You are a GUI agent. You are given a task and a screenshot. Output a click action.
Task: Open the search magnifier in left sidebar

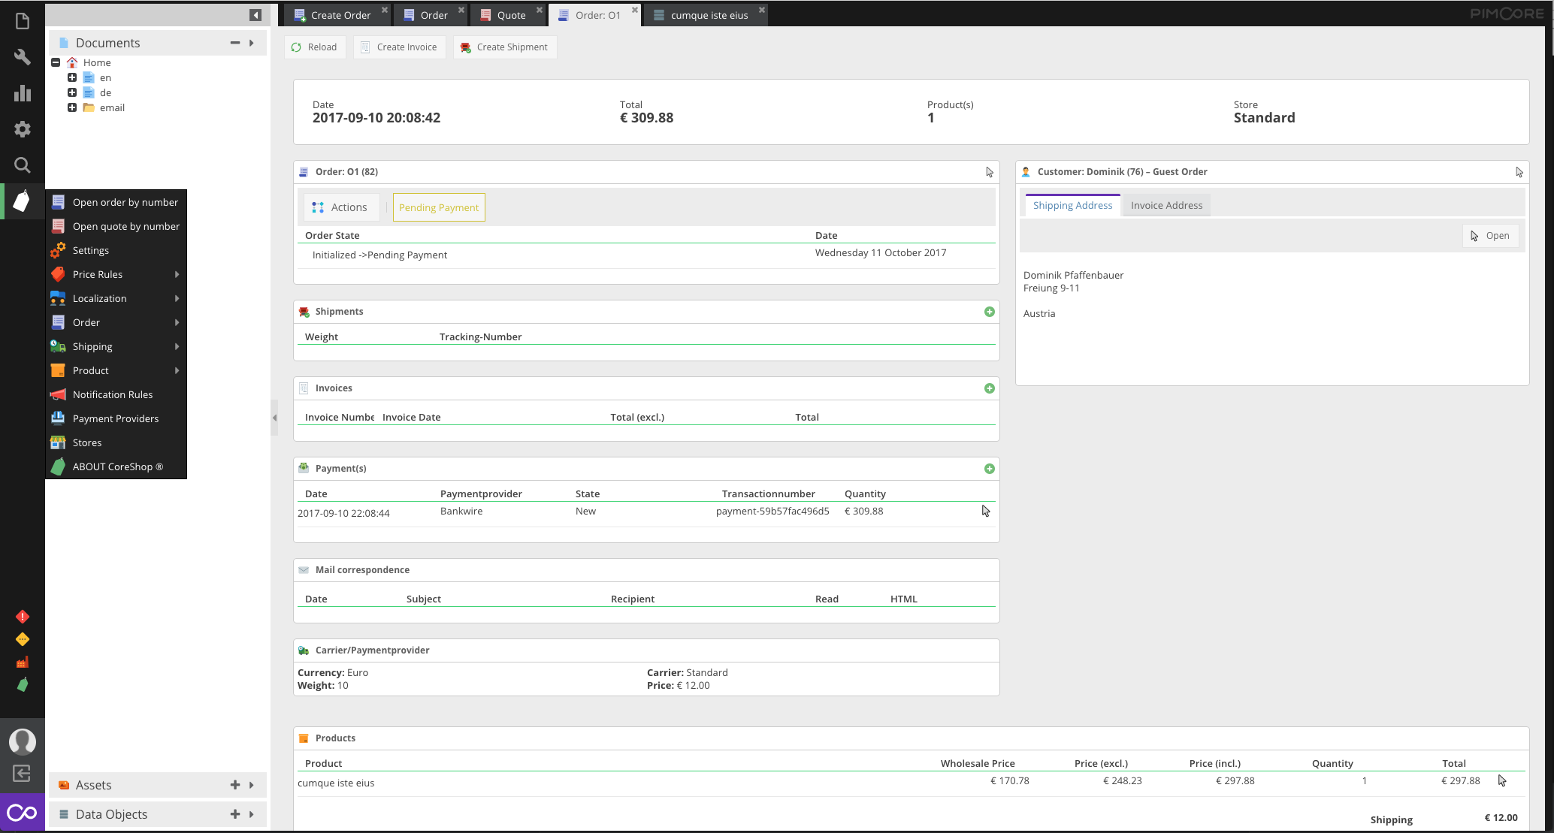(22, 165)
